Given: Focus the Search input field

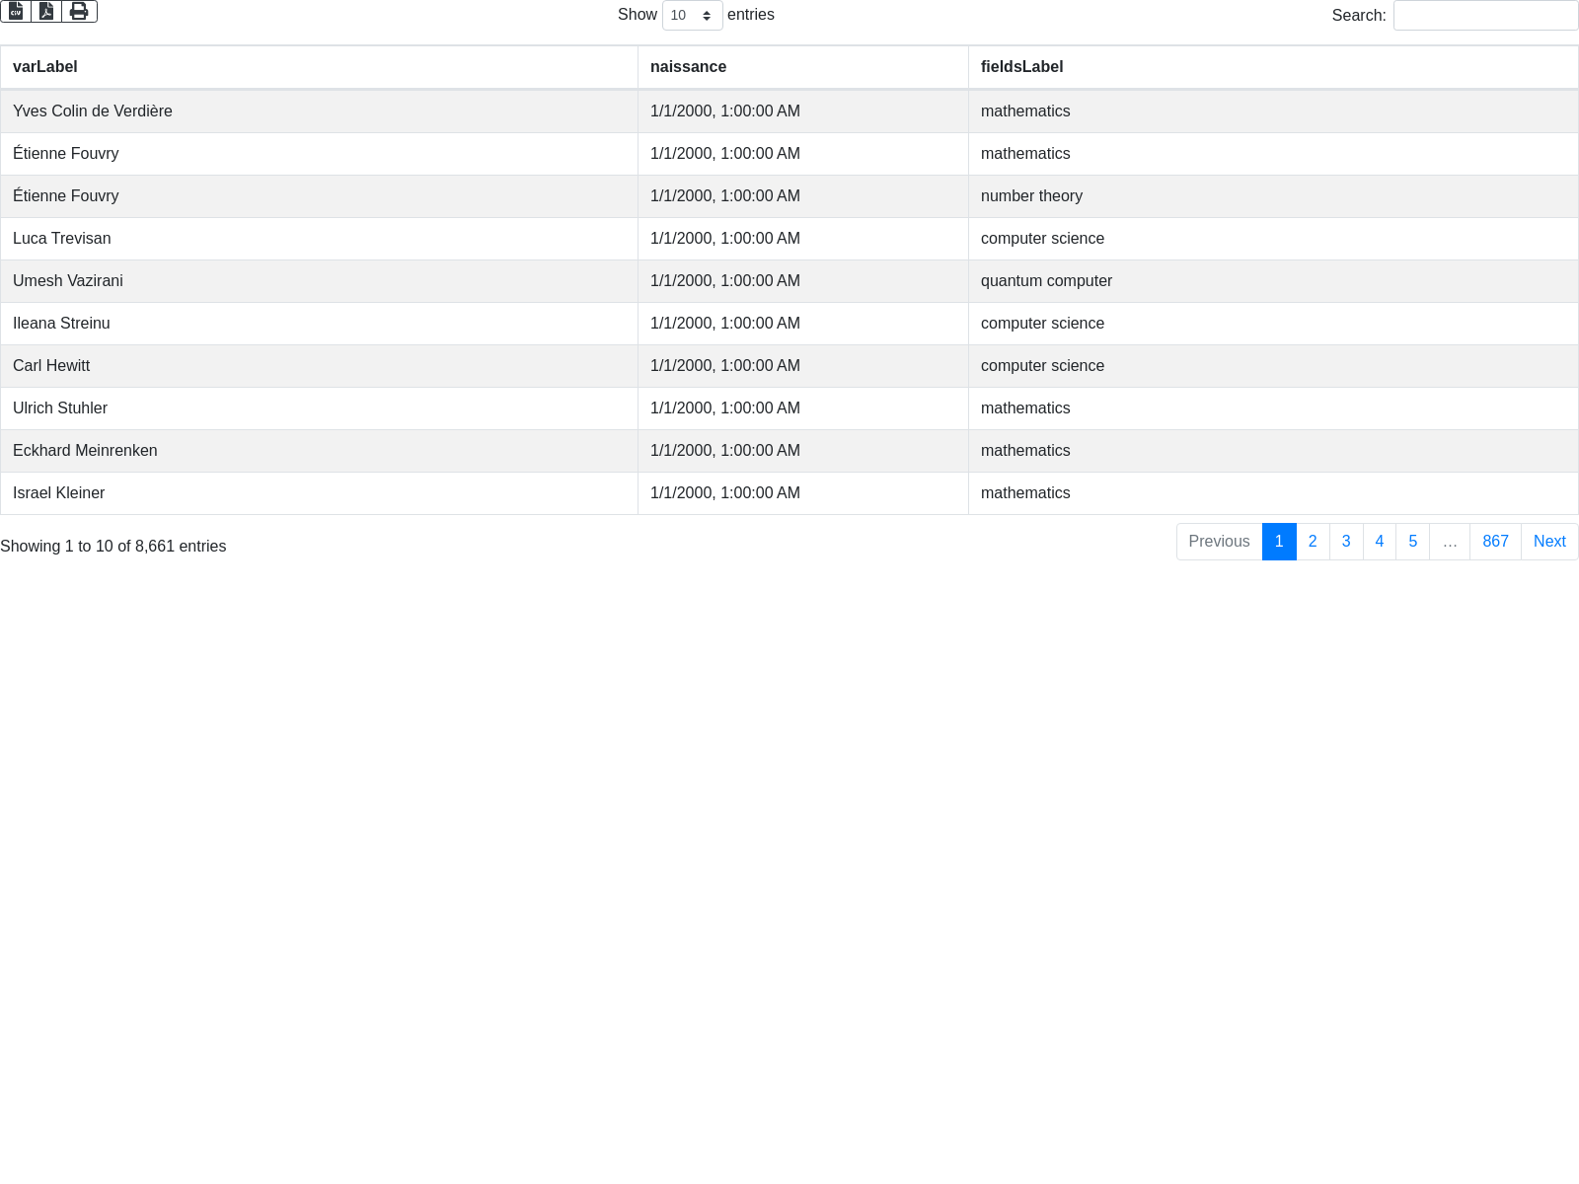Looking at the screenshot, I should [1485, 16].
